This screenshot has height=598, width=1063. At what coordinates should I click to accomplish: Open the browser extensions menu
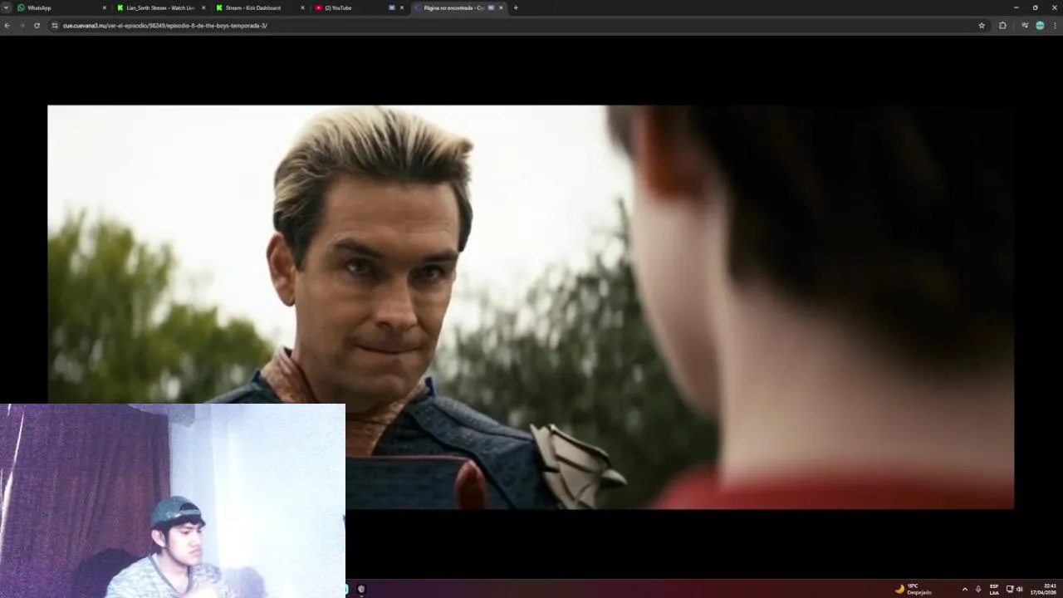click(x=1002, y=26)
